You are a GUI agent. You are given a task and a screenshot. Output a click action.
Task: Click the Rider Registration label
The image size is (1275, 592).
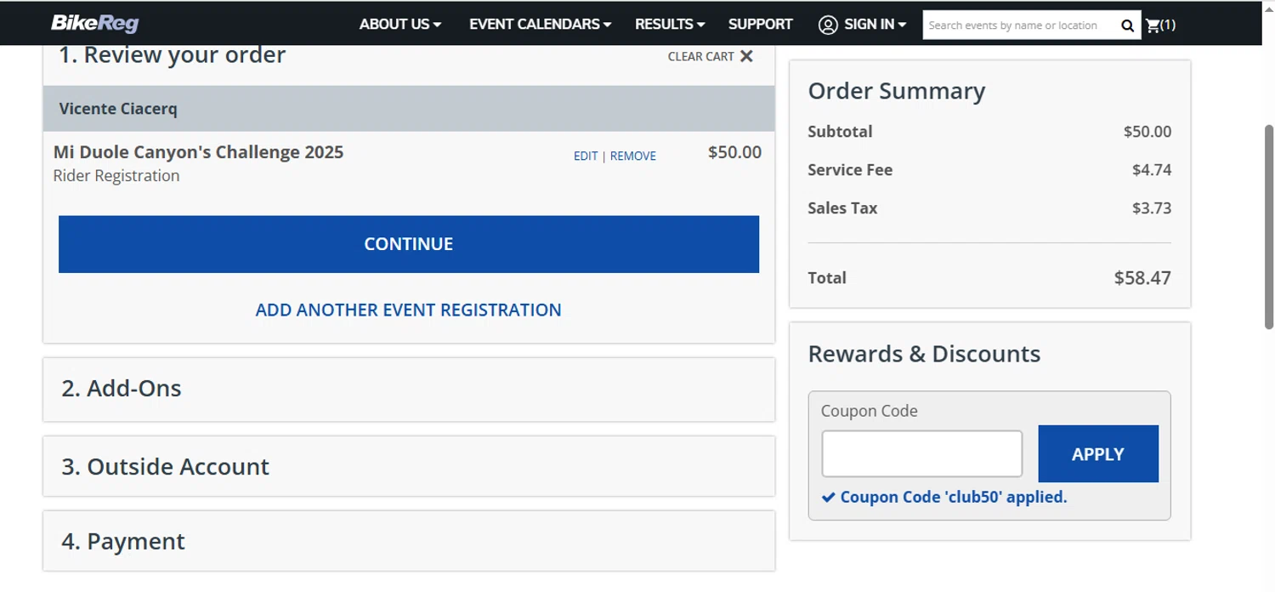[x=116, y=176]
